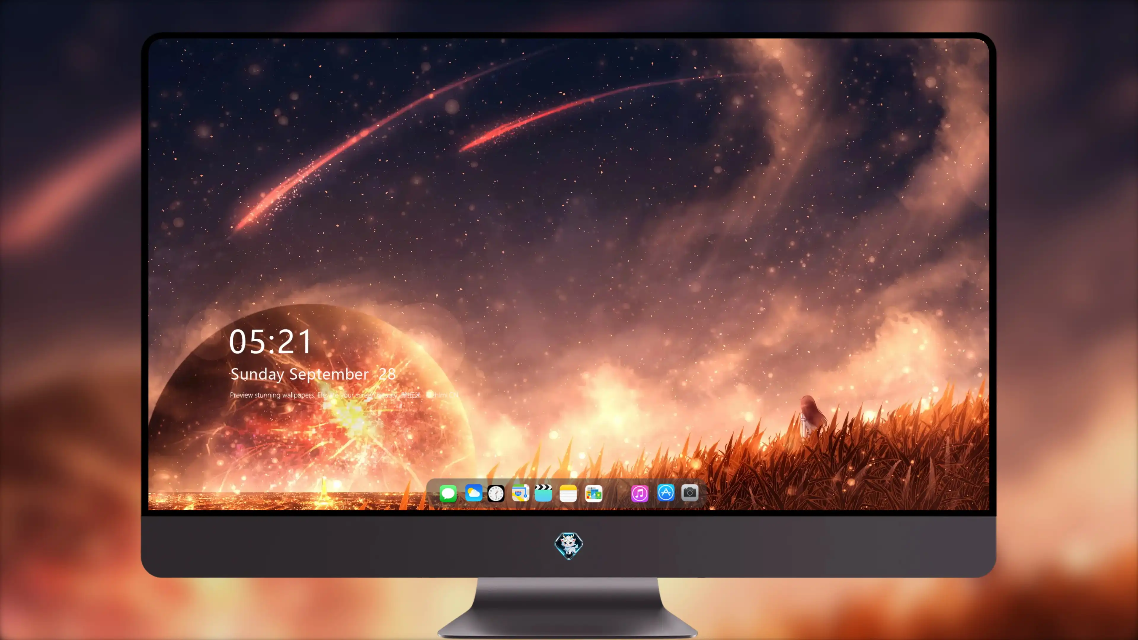
Task: Open the blue App Store icon
Action: (x=665, y=492)
